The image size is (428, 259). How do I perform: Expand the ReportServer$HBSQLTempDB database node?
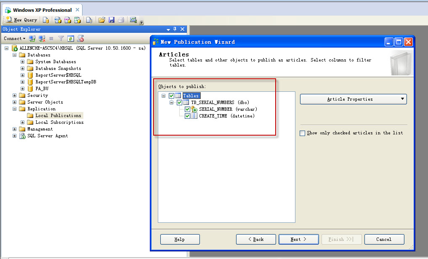[22, 82]
